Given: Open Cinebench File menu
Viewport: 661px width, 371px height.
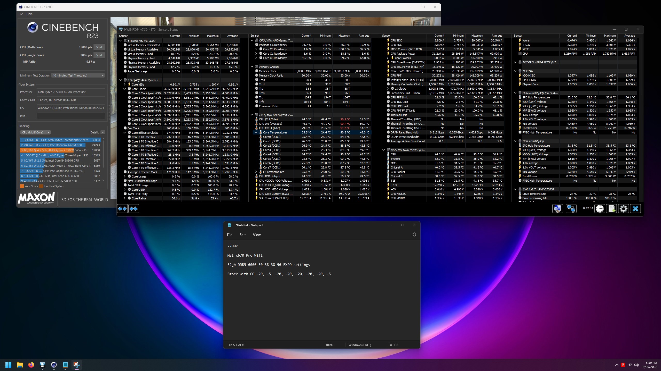Looking at the screenshot, I should 21,14.
